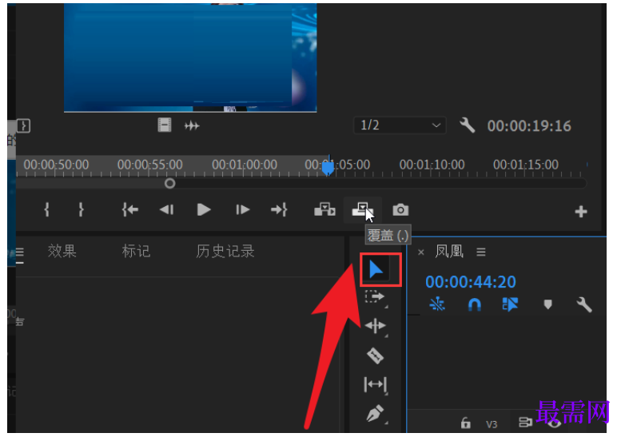Click timeline timecode 00:00:44:20
Image resolution: width=625 pixels, height=437 pixels.
click(x=471, y=282)
